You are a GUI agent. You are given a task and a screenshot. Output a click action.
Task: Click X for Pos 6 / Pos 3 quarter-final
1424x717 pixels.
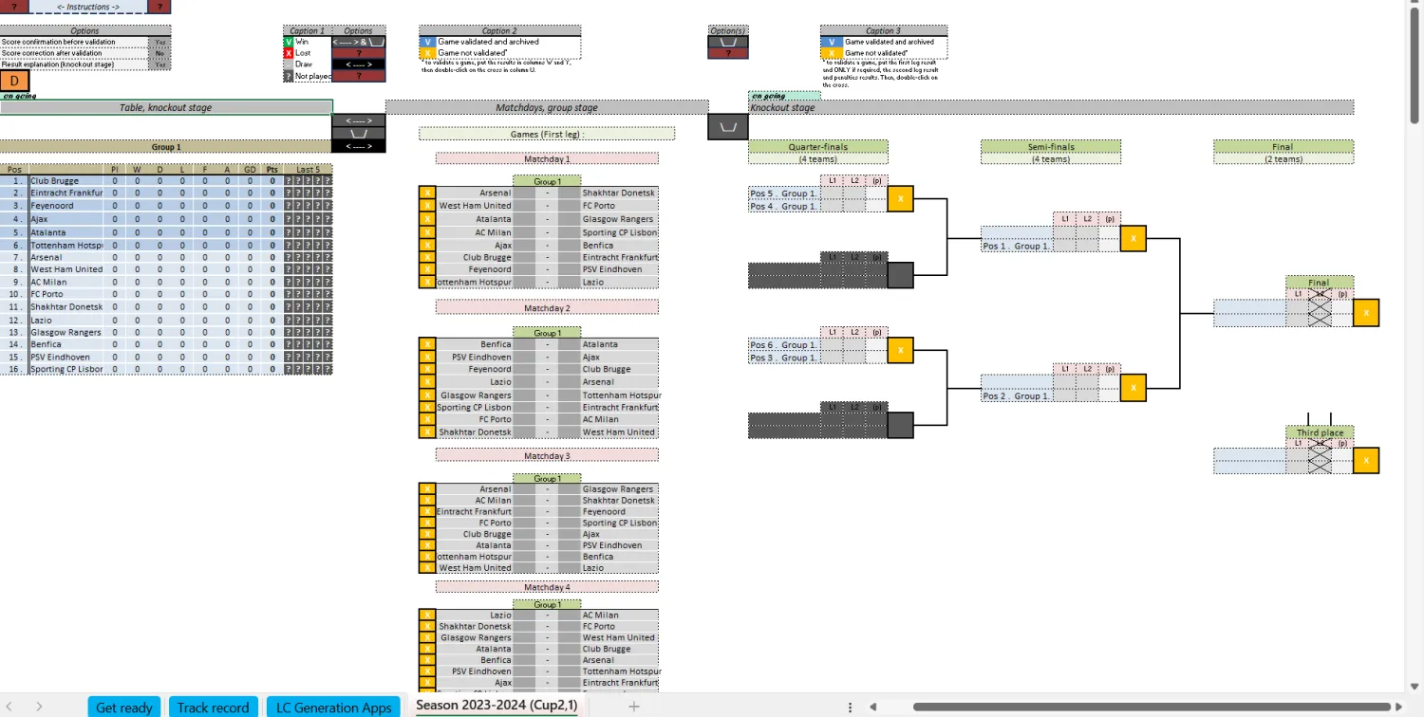(900, 351)
